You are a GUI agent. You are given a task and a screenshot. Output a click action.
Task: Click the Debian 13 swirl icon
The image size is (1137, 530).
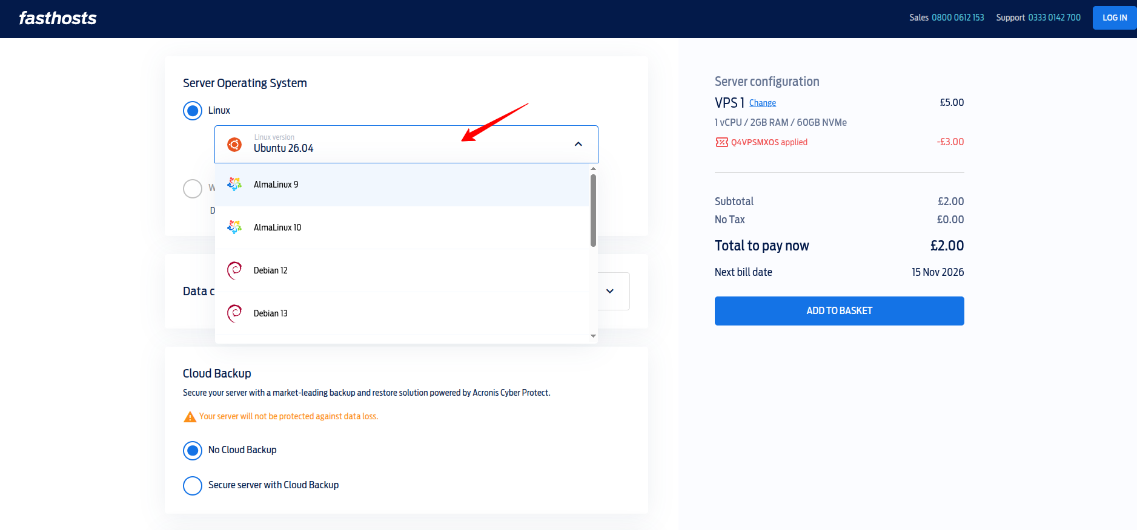234,313
